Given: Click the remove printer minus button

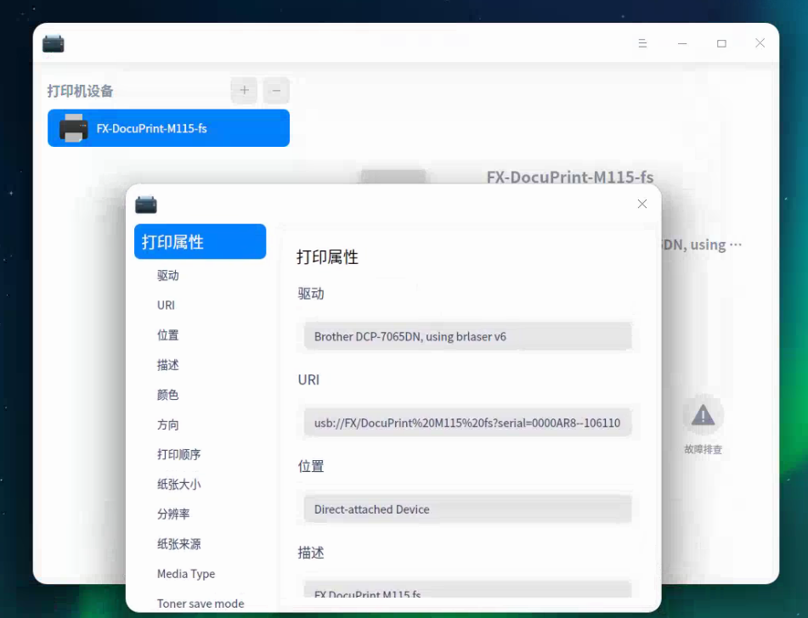Looking at the screenshot, I should [x=276, y=91].
